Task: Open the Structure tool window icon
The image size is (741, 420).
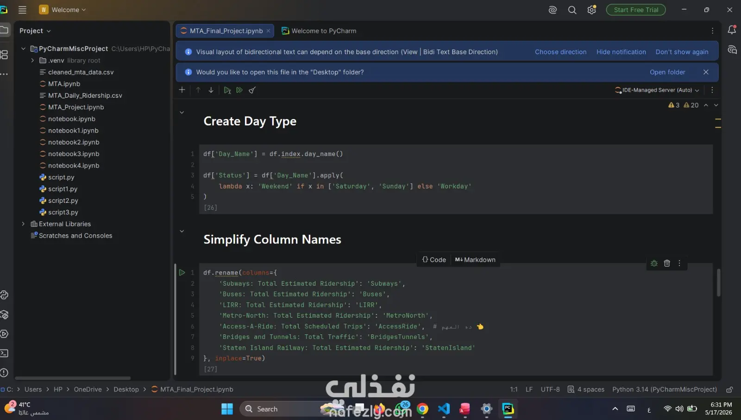Action: coord(4,55)
